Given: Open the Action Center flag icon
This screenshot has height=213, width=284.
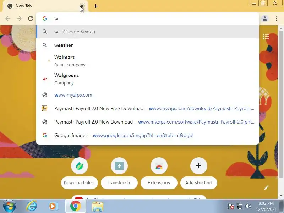Looking at the screenshot, I should (231, 206).
